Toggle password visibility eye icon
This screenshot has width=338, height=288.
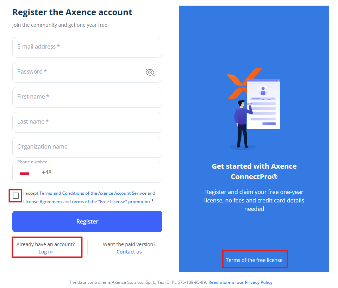tap(150, 72)
